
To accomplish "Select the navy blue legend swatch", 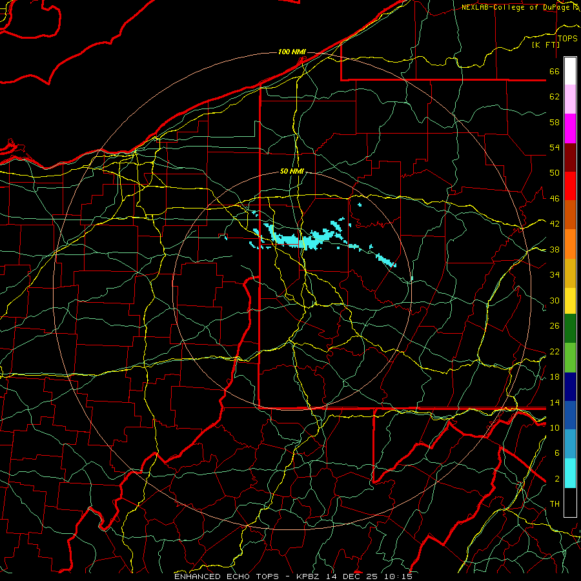I will pos(570,387).
